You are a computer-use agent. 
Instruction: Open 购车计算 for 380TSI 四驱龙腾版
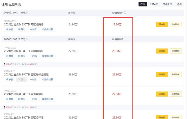pyautogui.click(x=47, y=56)
